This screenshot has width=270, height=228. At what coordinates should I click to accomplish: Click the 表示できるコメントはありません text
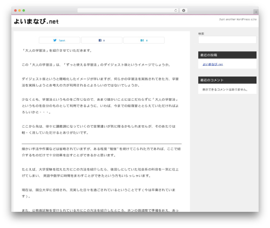225,89
